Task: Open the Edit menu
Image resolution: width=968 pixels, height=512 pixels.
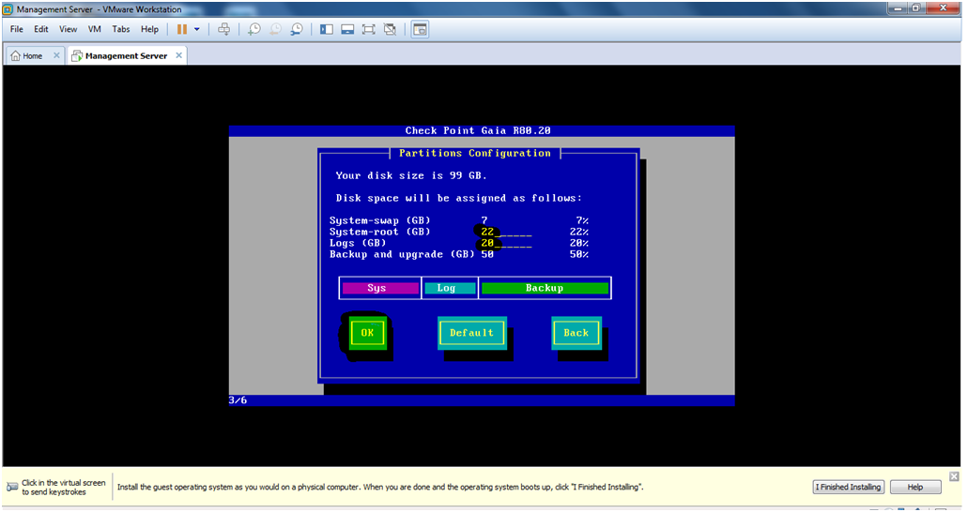Action: coord(40,29)
